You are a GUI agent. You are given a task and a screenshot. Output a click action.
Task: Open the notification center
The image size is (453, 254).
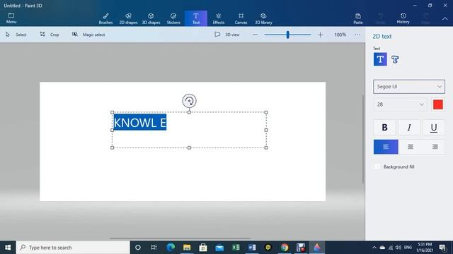point(442,248)
